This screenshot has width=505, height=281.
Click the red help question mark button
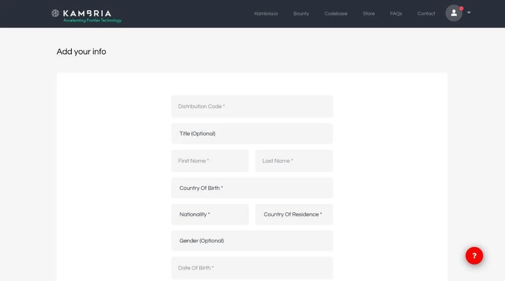tap(474, 255)
